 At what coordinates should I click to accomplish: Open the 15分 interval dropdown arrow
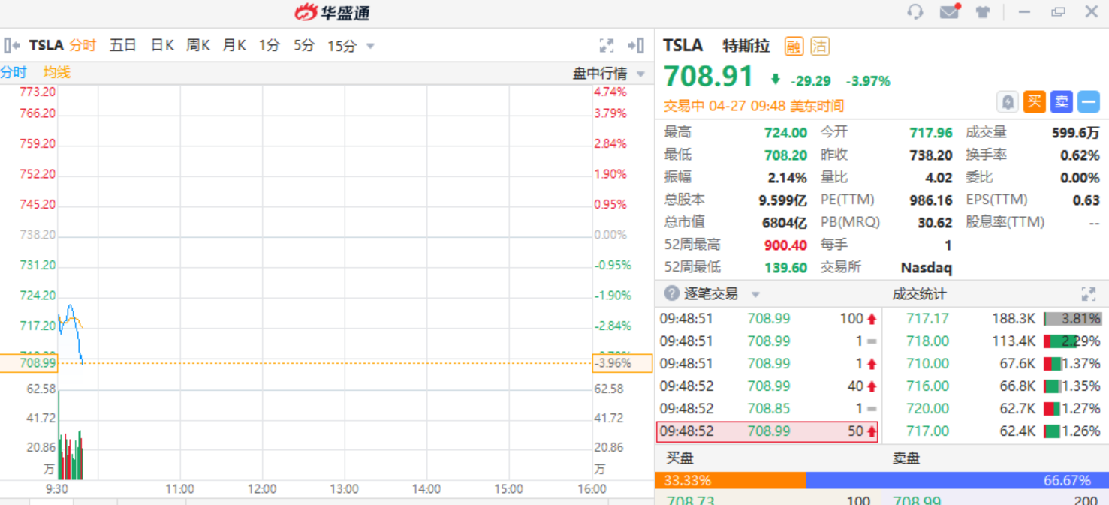[x=370, y=46]
